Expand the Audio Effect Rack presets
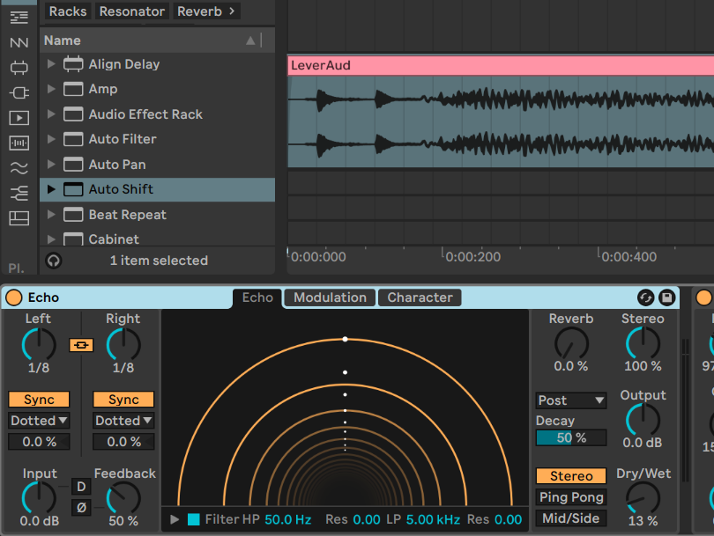This screenshot has width=714, height=536. pyautogui.click(x=51, y=114)
